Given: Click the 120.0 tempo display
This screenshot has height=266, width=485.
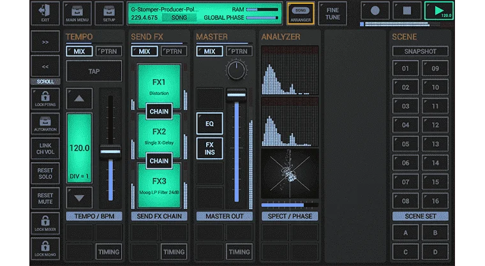Looking at the screenshot, I should click(x=79, y=148).
